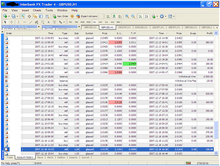This screenshot has width=220, height=166.
Task: Open the Trade tab in Terminal
Action: tap(10, 158)
